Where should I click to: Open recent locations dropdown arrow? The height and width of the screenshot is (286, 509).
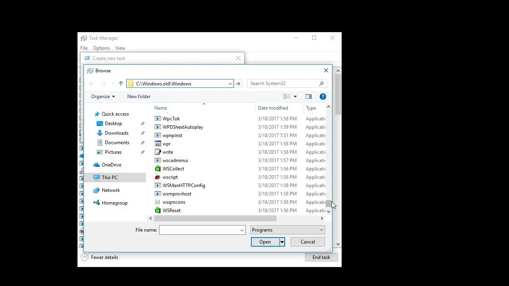point(113,83)
